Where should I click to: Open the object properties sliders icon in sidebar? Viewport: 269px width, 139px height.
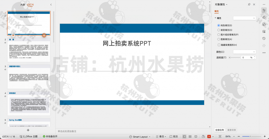(264, 10)
